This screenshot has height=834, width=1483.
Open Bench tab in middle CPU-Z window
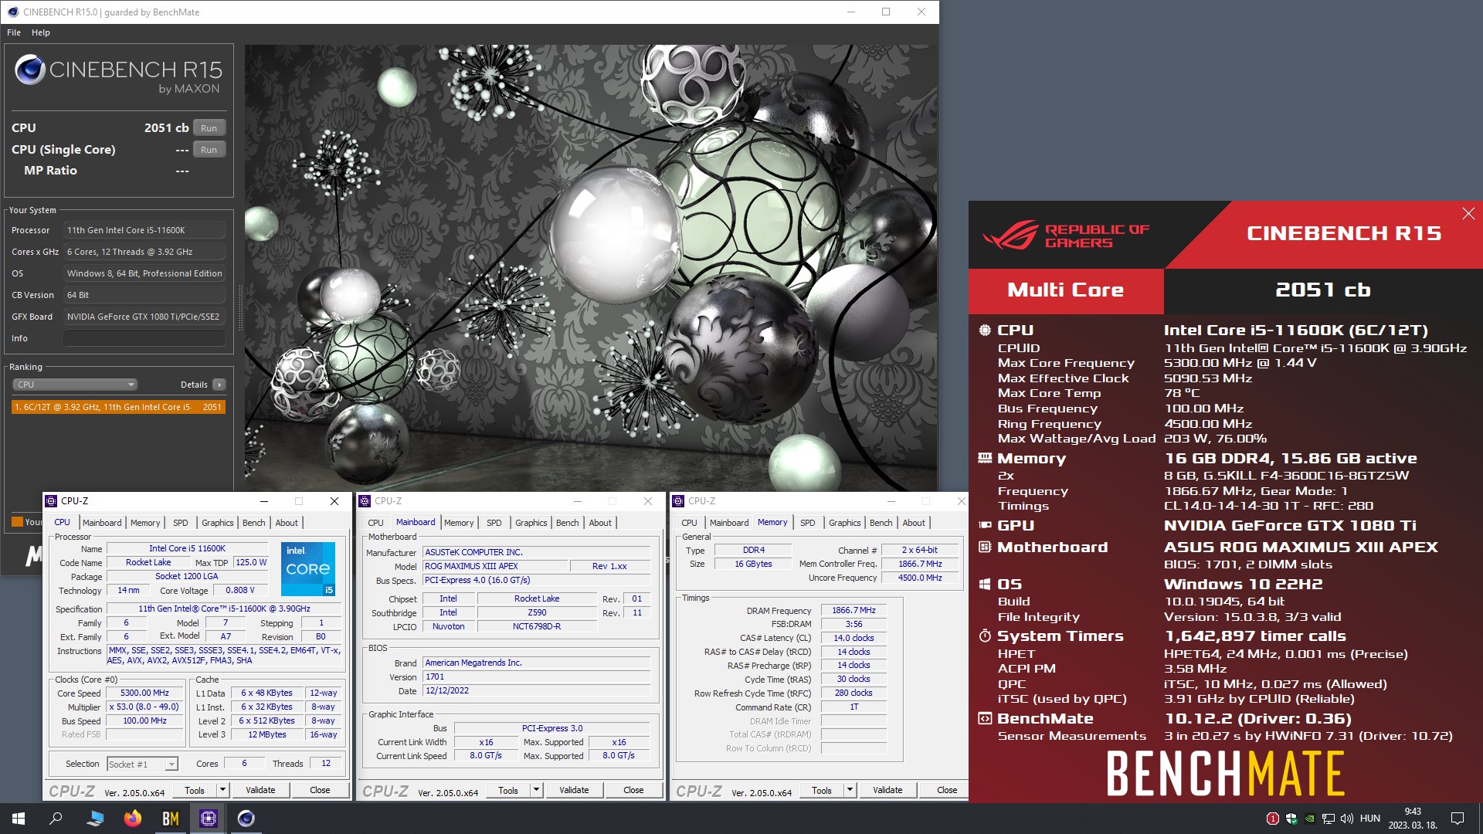point(568,523)
